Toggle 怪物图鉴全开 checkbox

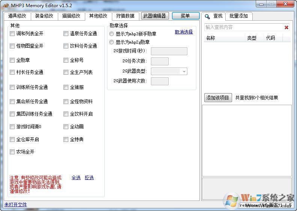(12, 46)
